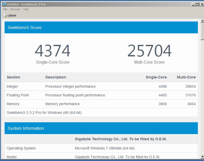The width and height of the screenshot is (204, 161).
Task: Click the System Information header
Action: click(x=101, y=128)
